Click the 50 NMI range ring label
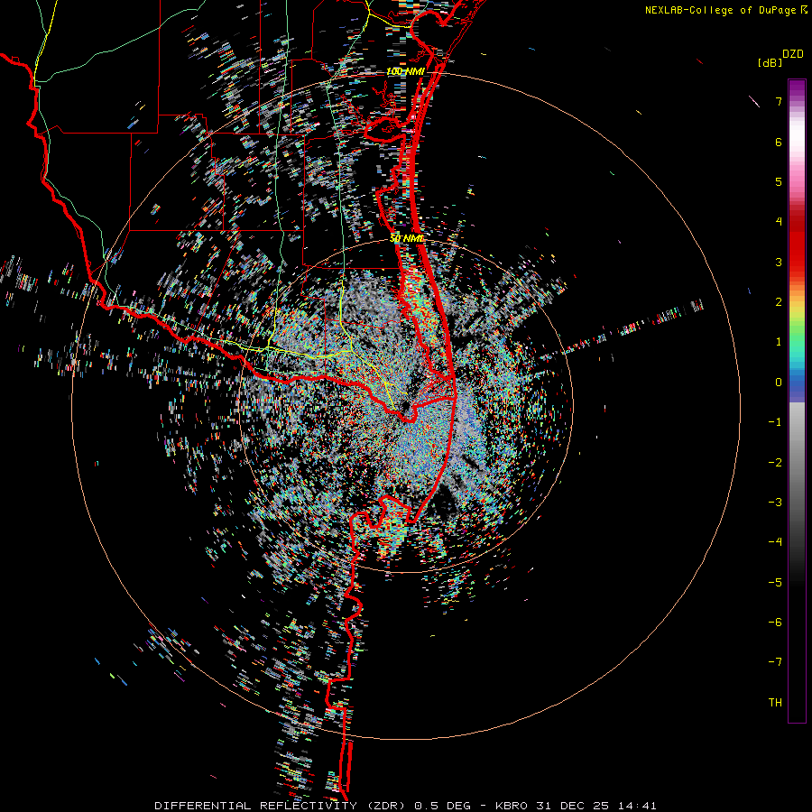The height and width of the screenshot is (812, 812). point(407,238)
